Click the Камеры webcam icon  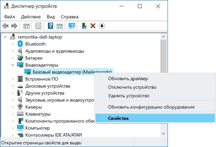[20, 107]
